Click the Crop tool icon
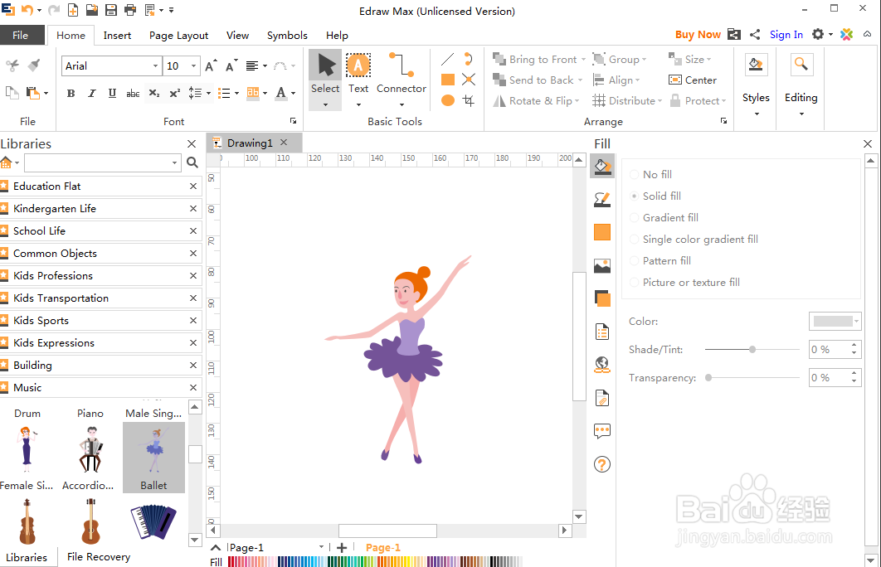 pos(469,100)
